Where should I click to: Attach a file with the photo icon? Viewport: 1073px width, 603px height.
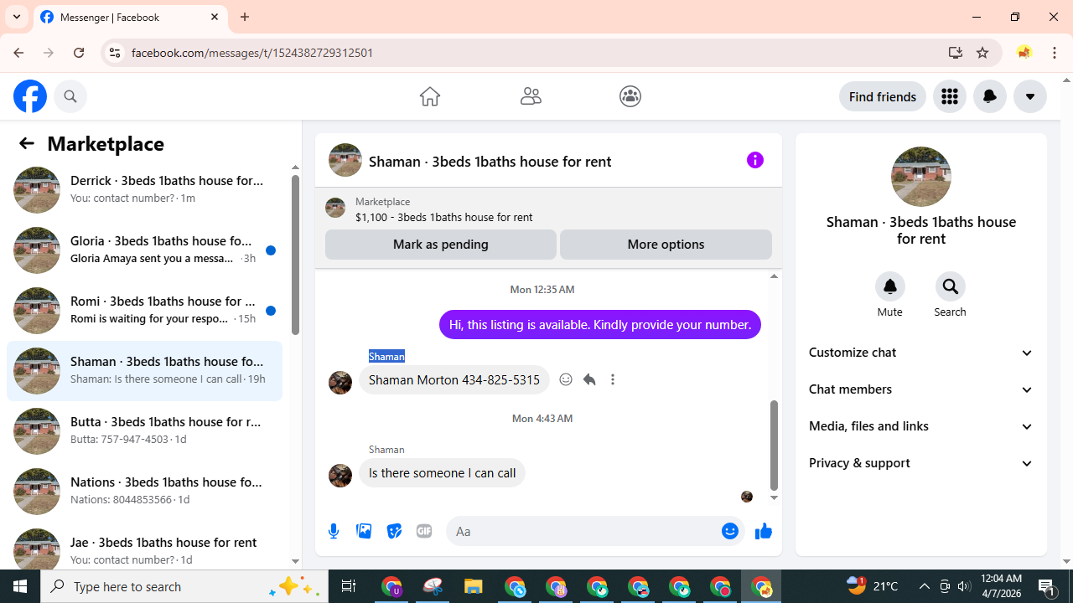pyautogui.click(x=364, y=531)
